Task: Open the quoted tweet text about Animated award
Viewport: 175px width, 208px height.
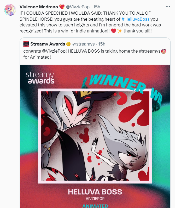Action: point(95,54)
